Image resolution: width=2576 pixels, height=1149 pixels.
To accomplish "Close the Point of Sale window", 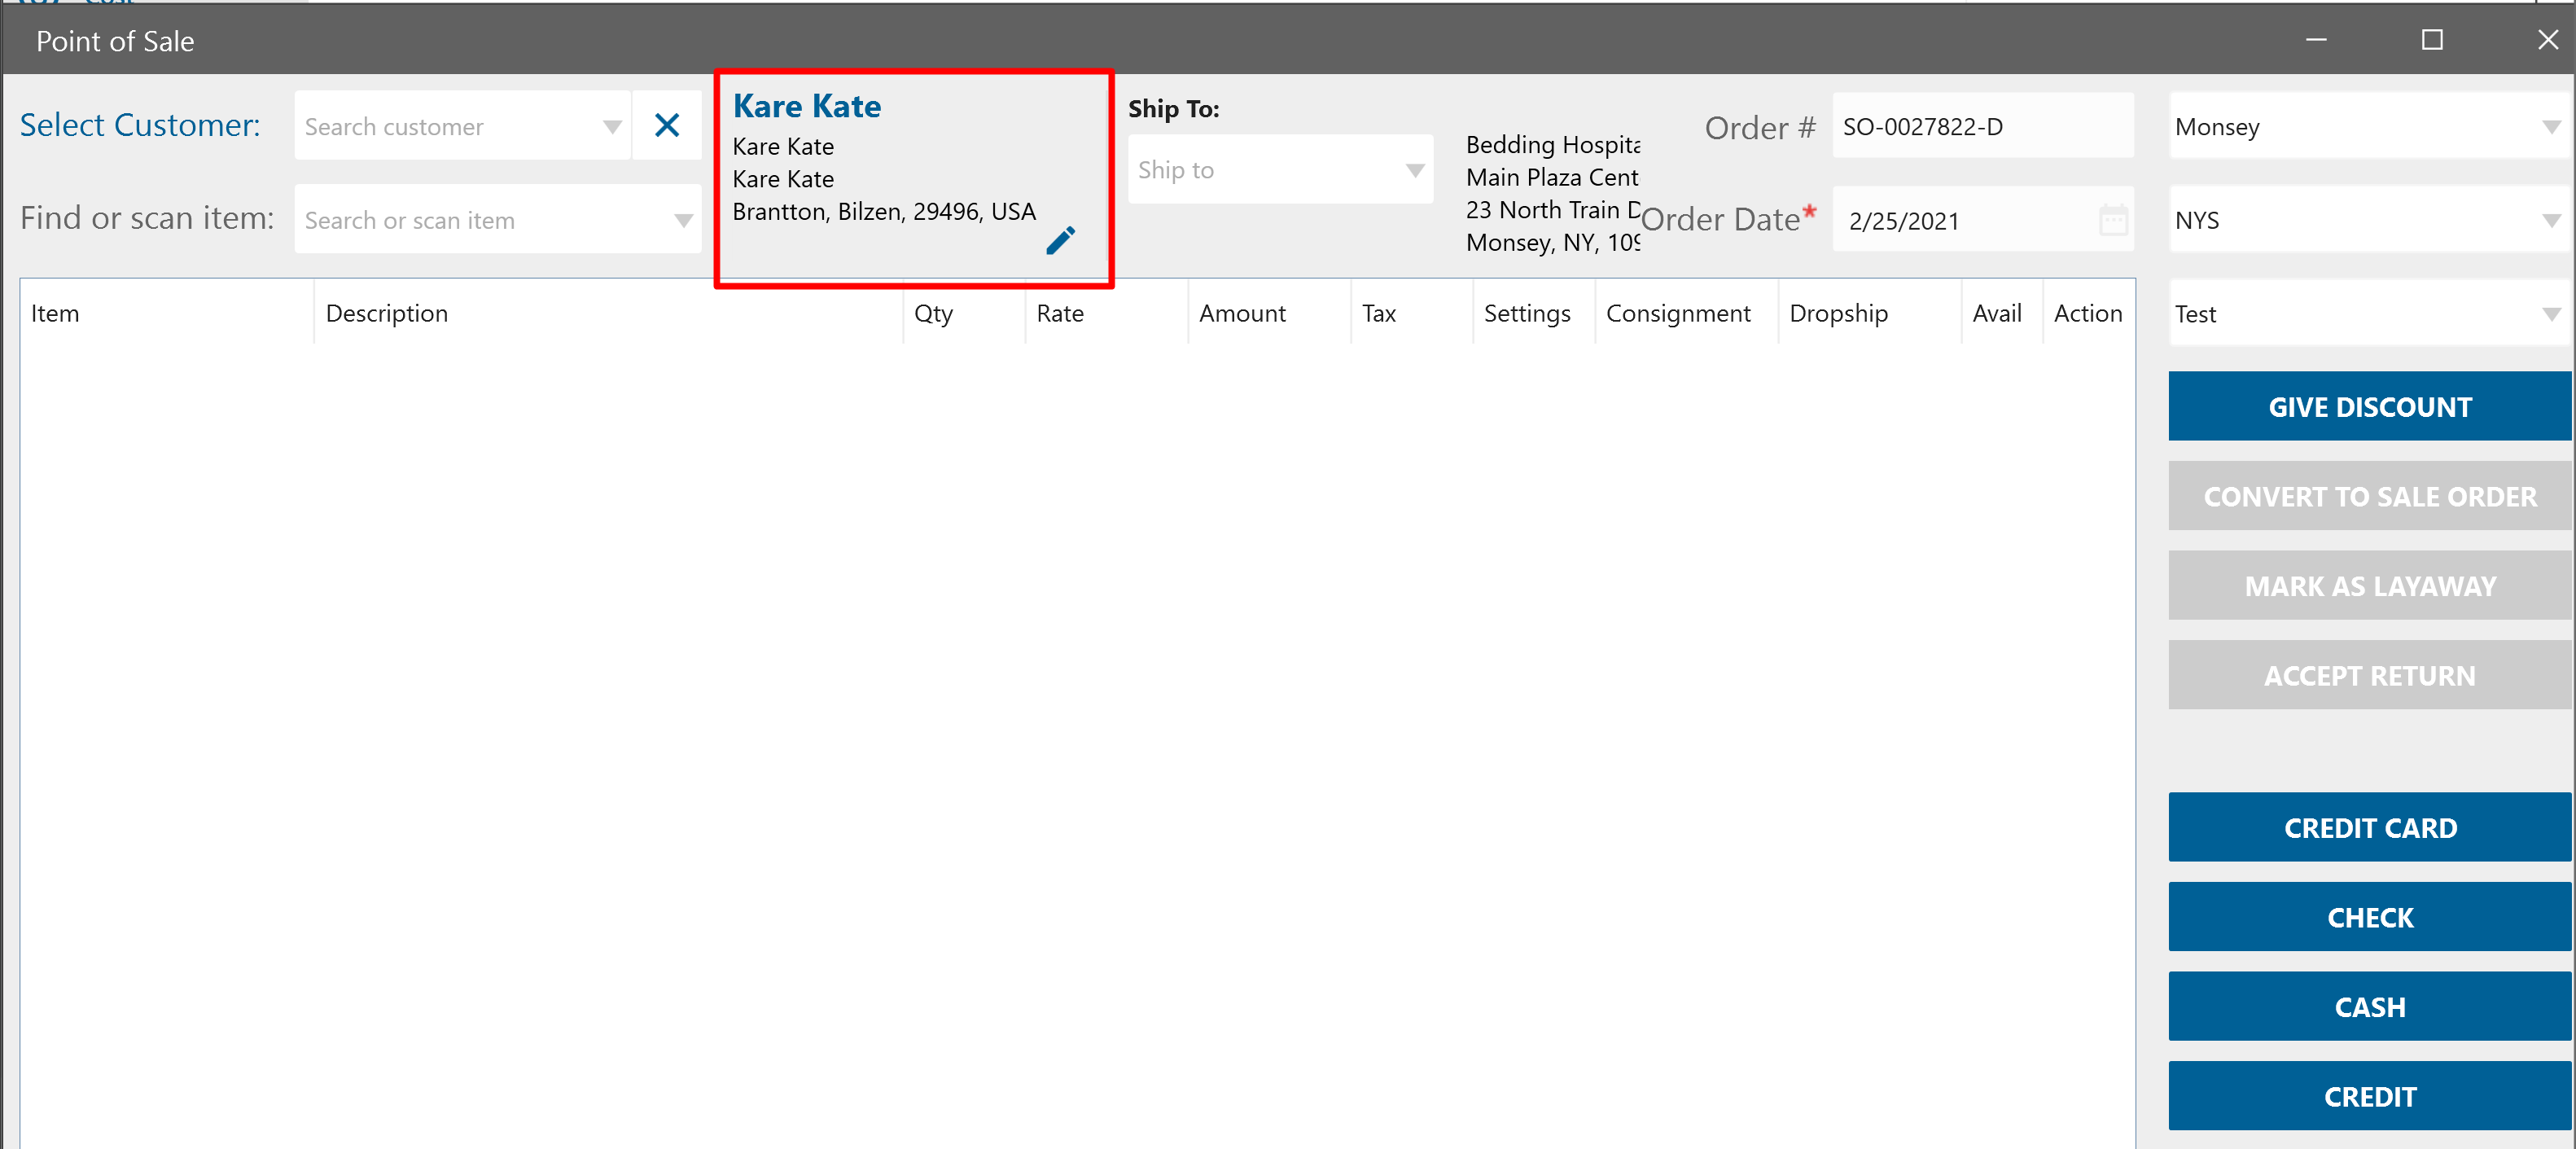I will tap(2547, 40).
